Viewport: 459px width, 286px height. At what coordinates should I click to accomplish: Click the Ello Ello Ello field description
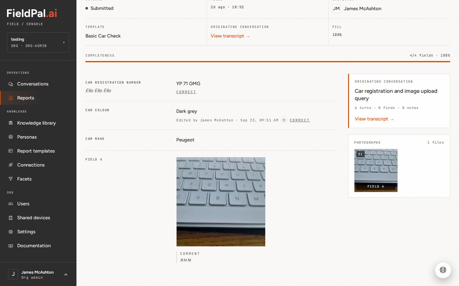[x=98, y=91]
